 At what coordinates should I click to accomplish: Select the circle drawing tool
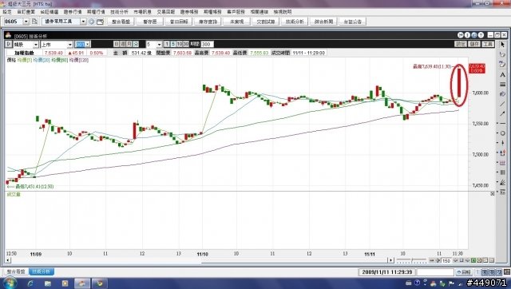point(503,133)
